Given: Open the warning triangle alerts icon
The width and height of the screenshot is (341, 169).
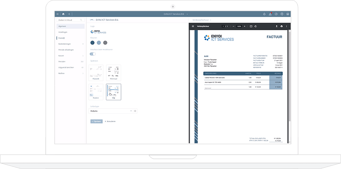Looking at the screenshot, I should 270,14.
